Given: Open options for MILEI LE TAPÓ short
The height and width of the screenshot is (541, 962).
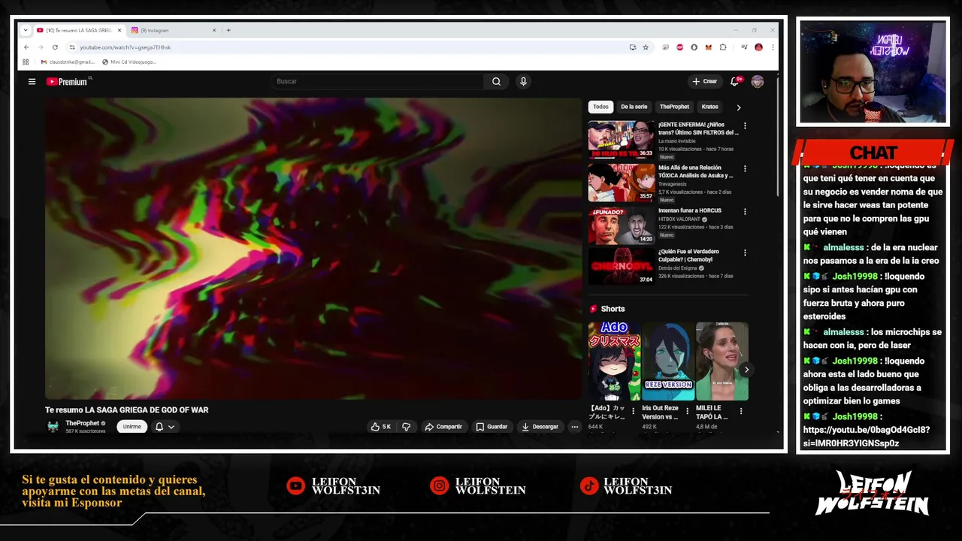Looking at the screenshot, I should click(741, 411).
